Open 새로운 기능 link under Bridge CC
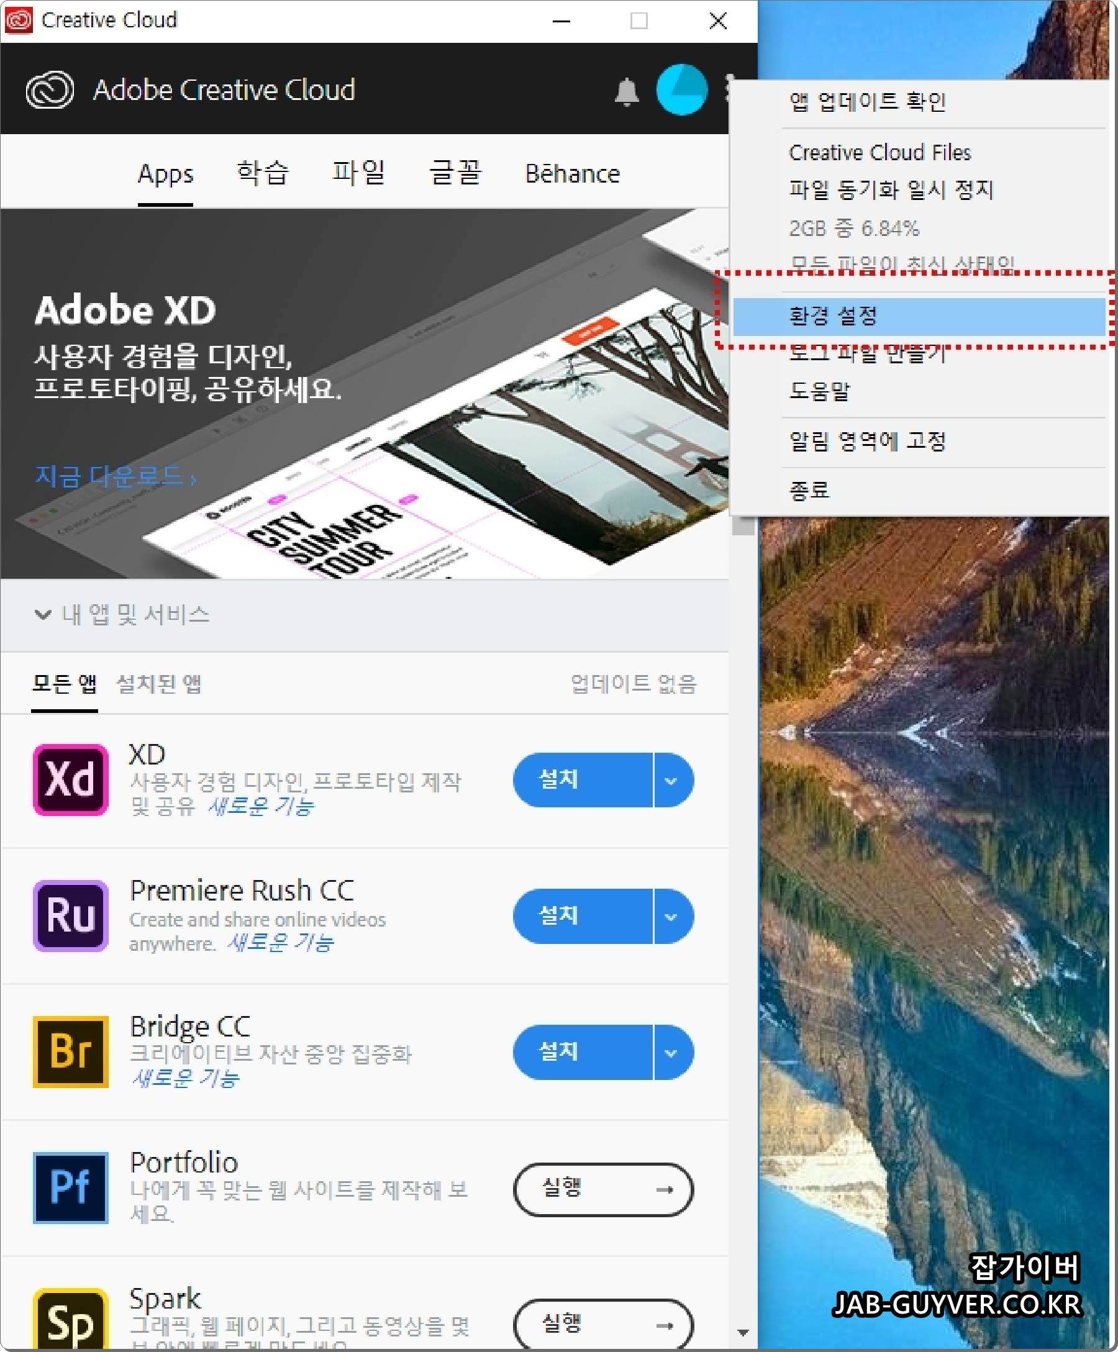Viewport: 1118px width, 1352px height. click(186, 1078)
